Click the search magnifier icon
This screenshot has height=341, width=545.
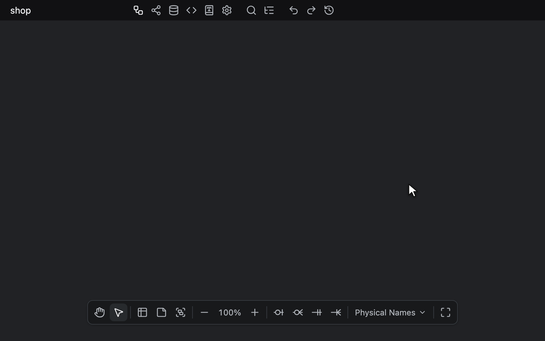tap(251, 11)
